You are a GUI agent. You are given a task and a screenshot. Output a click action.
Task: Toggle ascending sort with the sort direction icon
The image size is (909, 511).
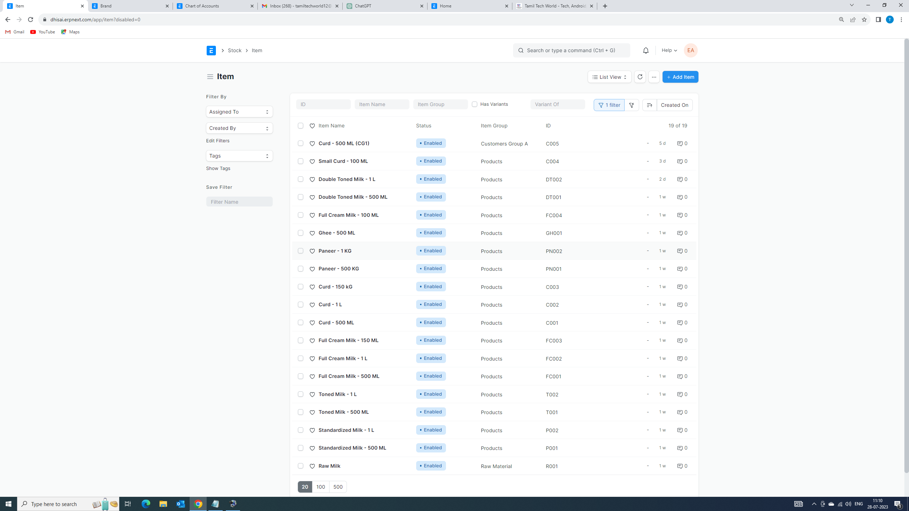pyautogui.click(x=649, y=105)
